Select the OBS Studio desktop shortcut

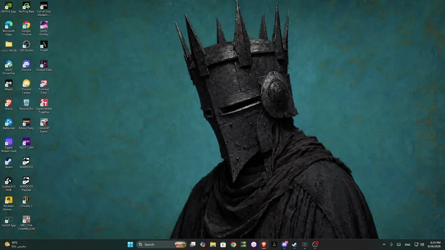(x=26, y=46)
